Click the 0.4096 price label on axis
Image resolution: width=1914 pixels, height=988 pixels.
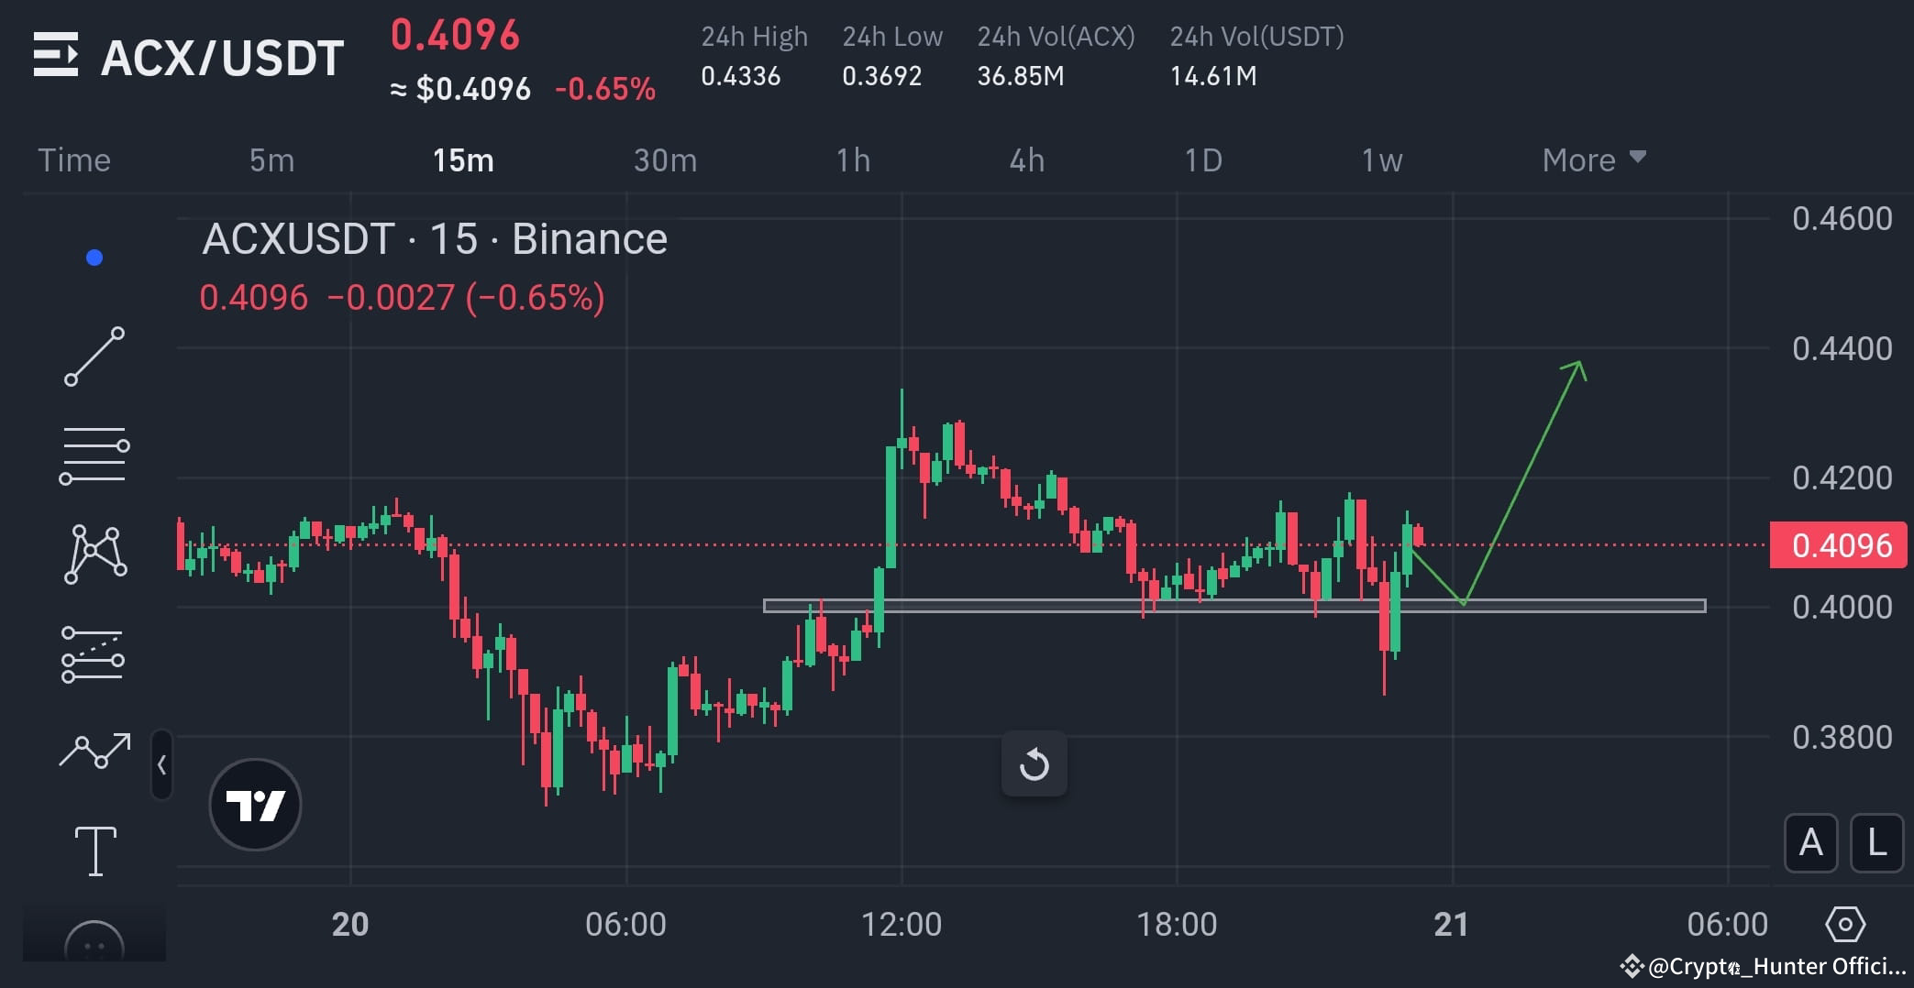click(1838, 544)
